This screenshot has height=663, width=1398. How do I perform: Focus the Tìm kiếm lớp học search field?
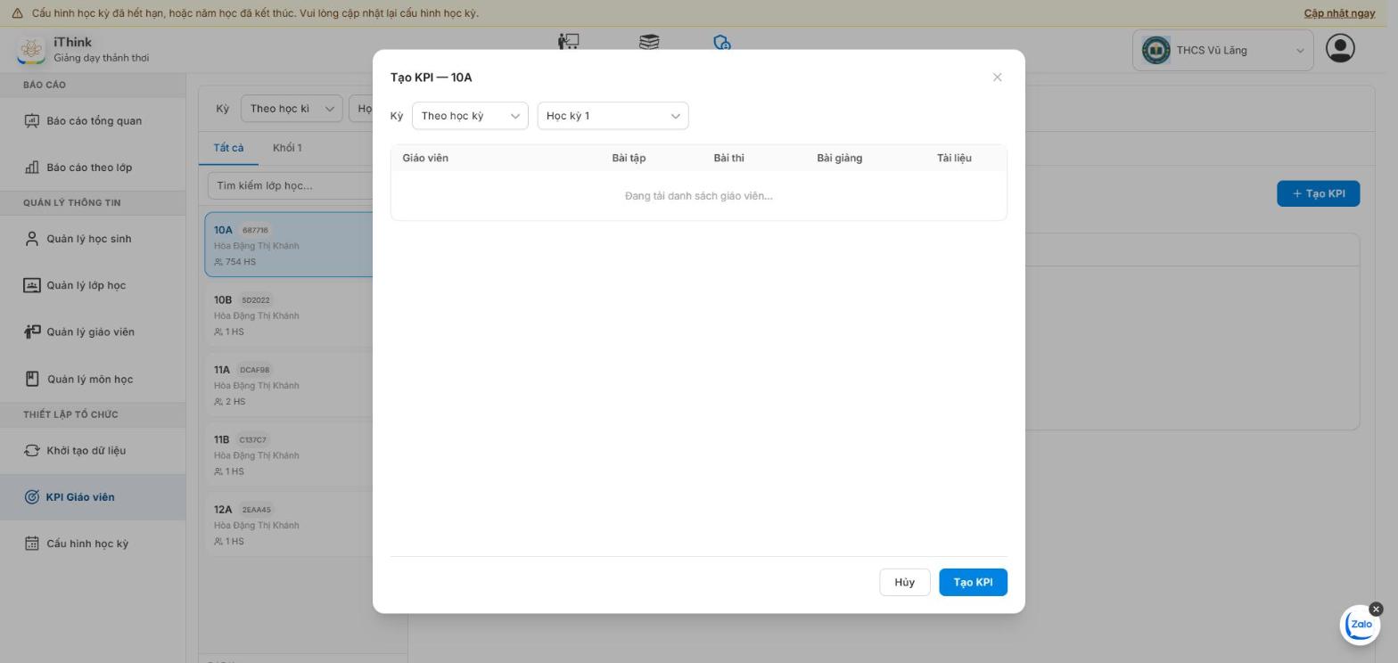click(x=291, y=185)
